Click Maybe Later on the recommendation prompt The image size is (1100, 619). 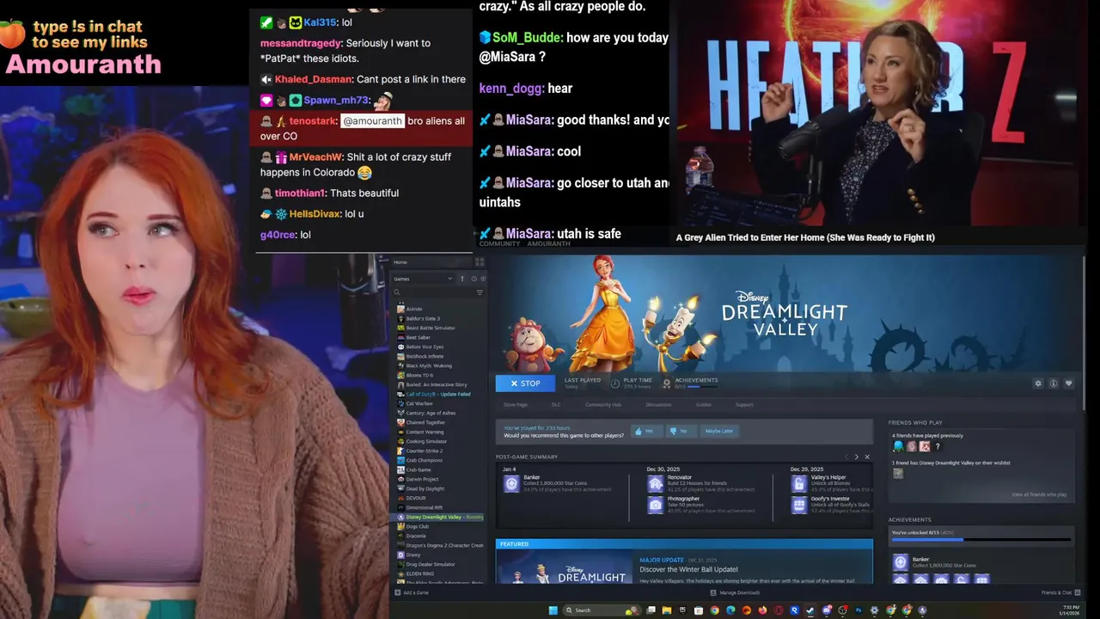tap(719, 431)
